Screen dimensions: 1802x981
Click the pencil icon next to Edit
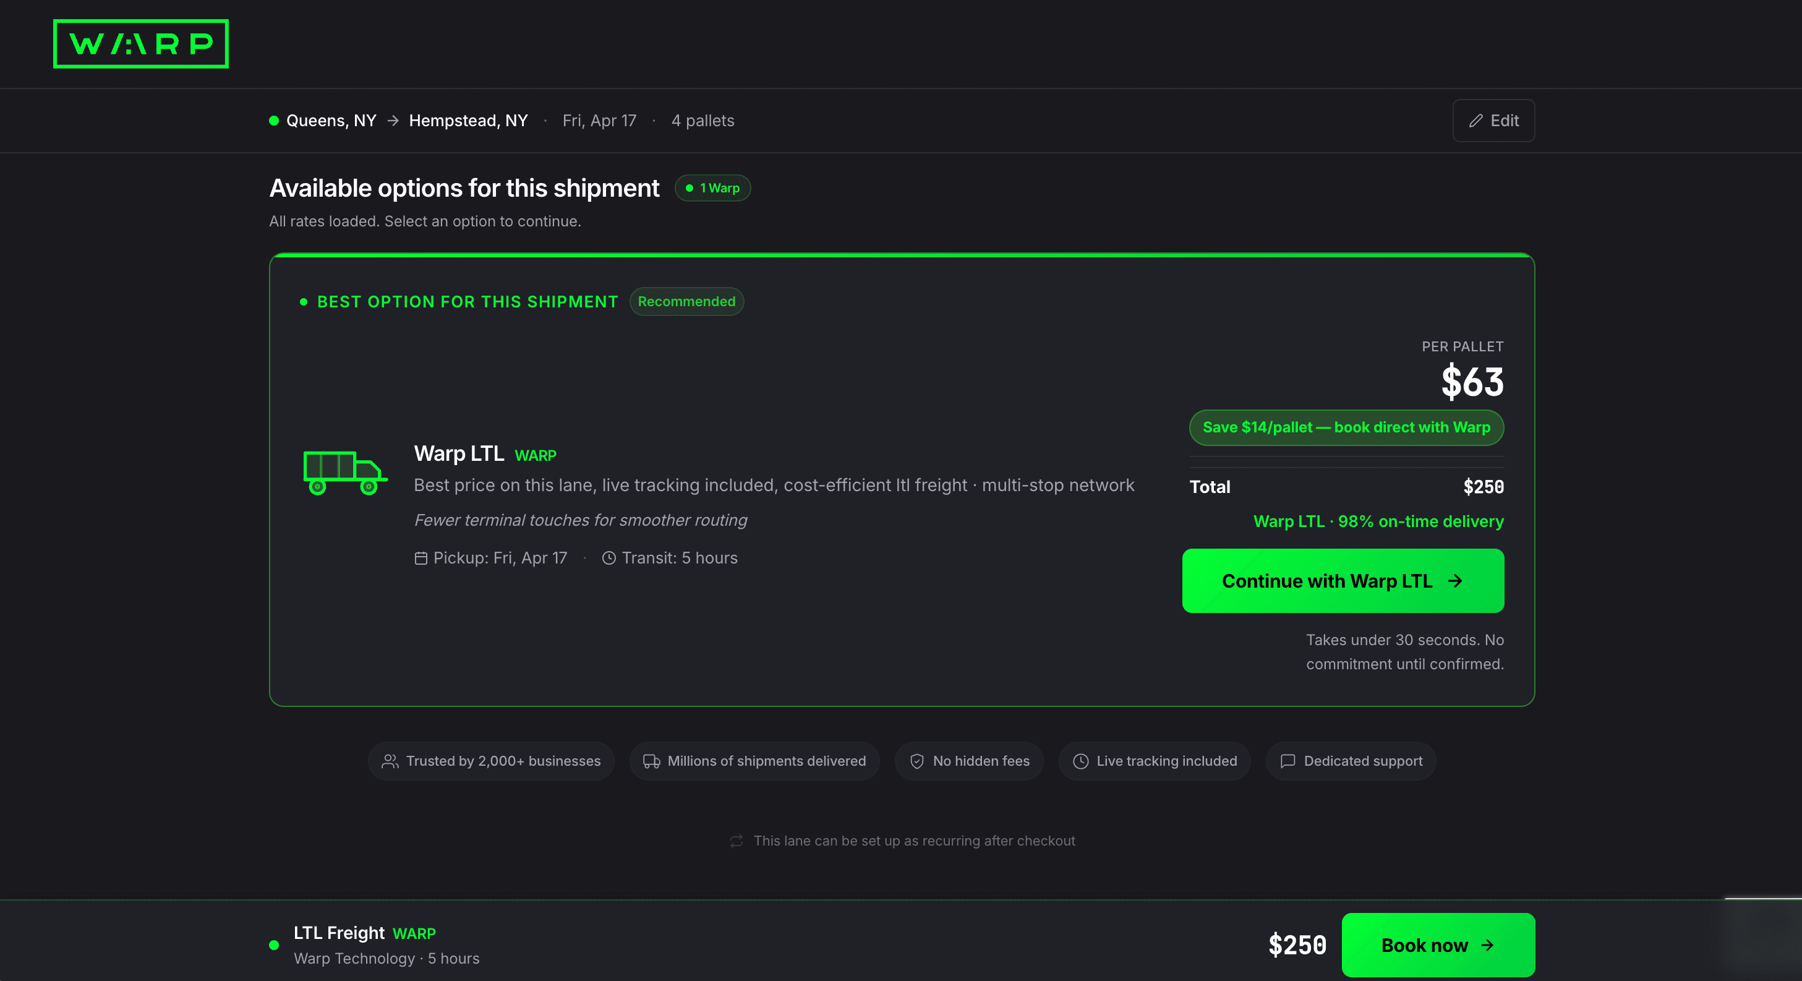click(1476, 121)
